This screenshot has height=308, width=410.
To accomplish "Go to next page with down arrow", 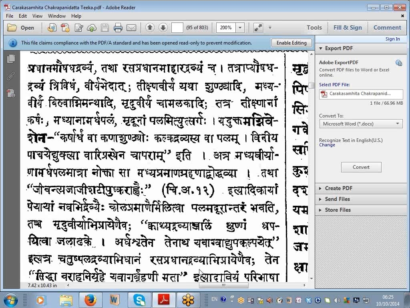I will click(163, 28).
